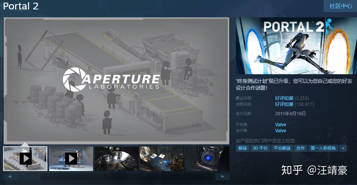Open developer Valve link

(281, 124)
